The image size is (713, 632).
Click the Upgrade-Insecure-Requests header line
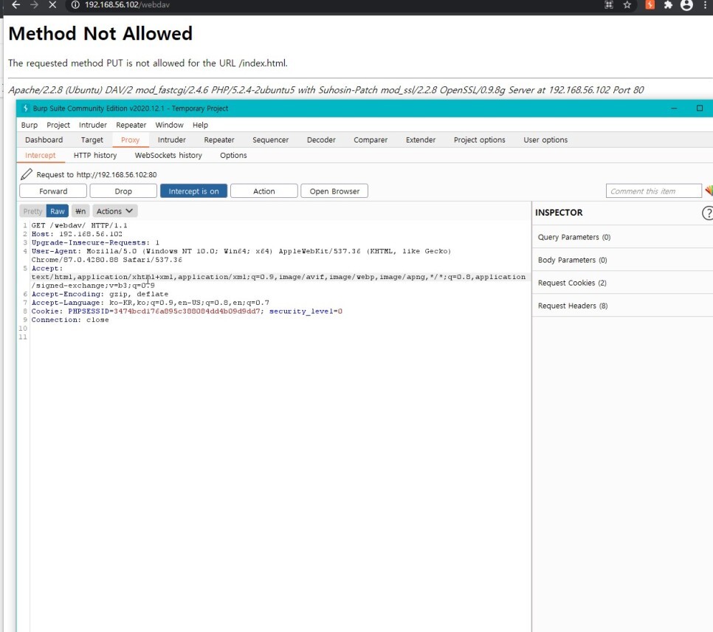95,242
